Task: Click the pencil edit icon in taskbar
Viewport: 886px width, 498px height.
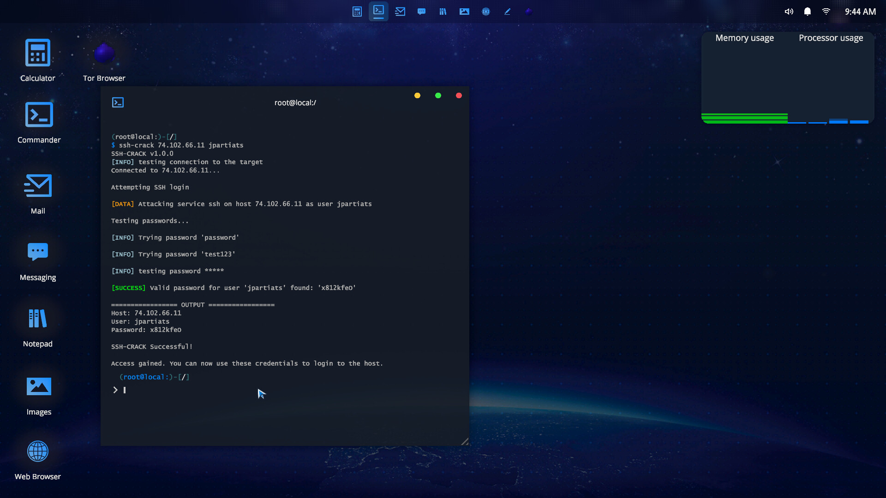Action: (x=507, y=12)
